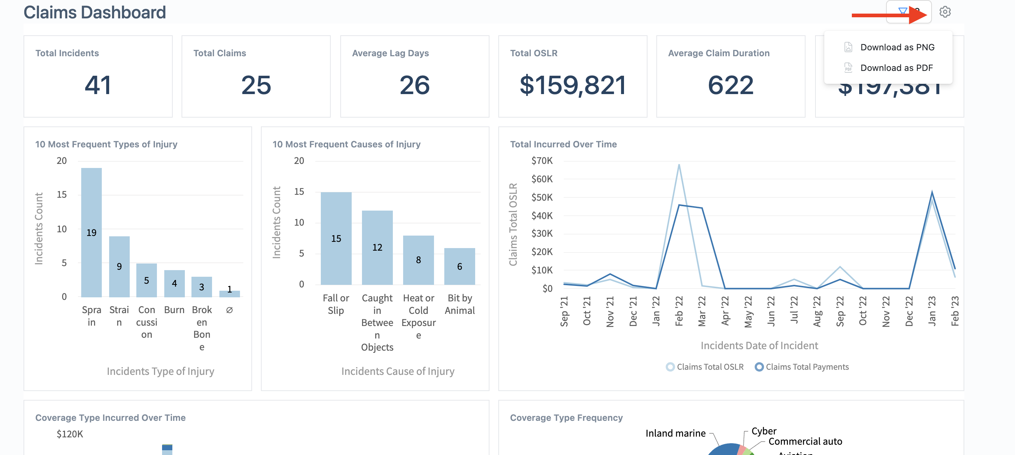Screen dimensions: 1015x455
Task: Click the Concussion x-axis label
Action: (147, 322)
